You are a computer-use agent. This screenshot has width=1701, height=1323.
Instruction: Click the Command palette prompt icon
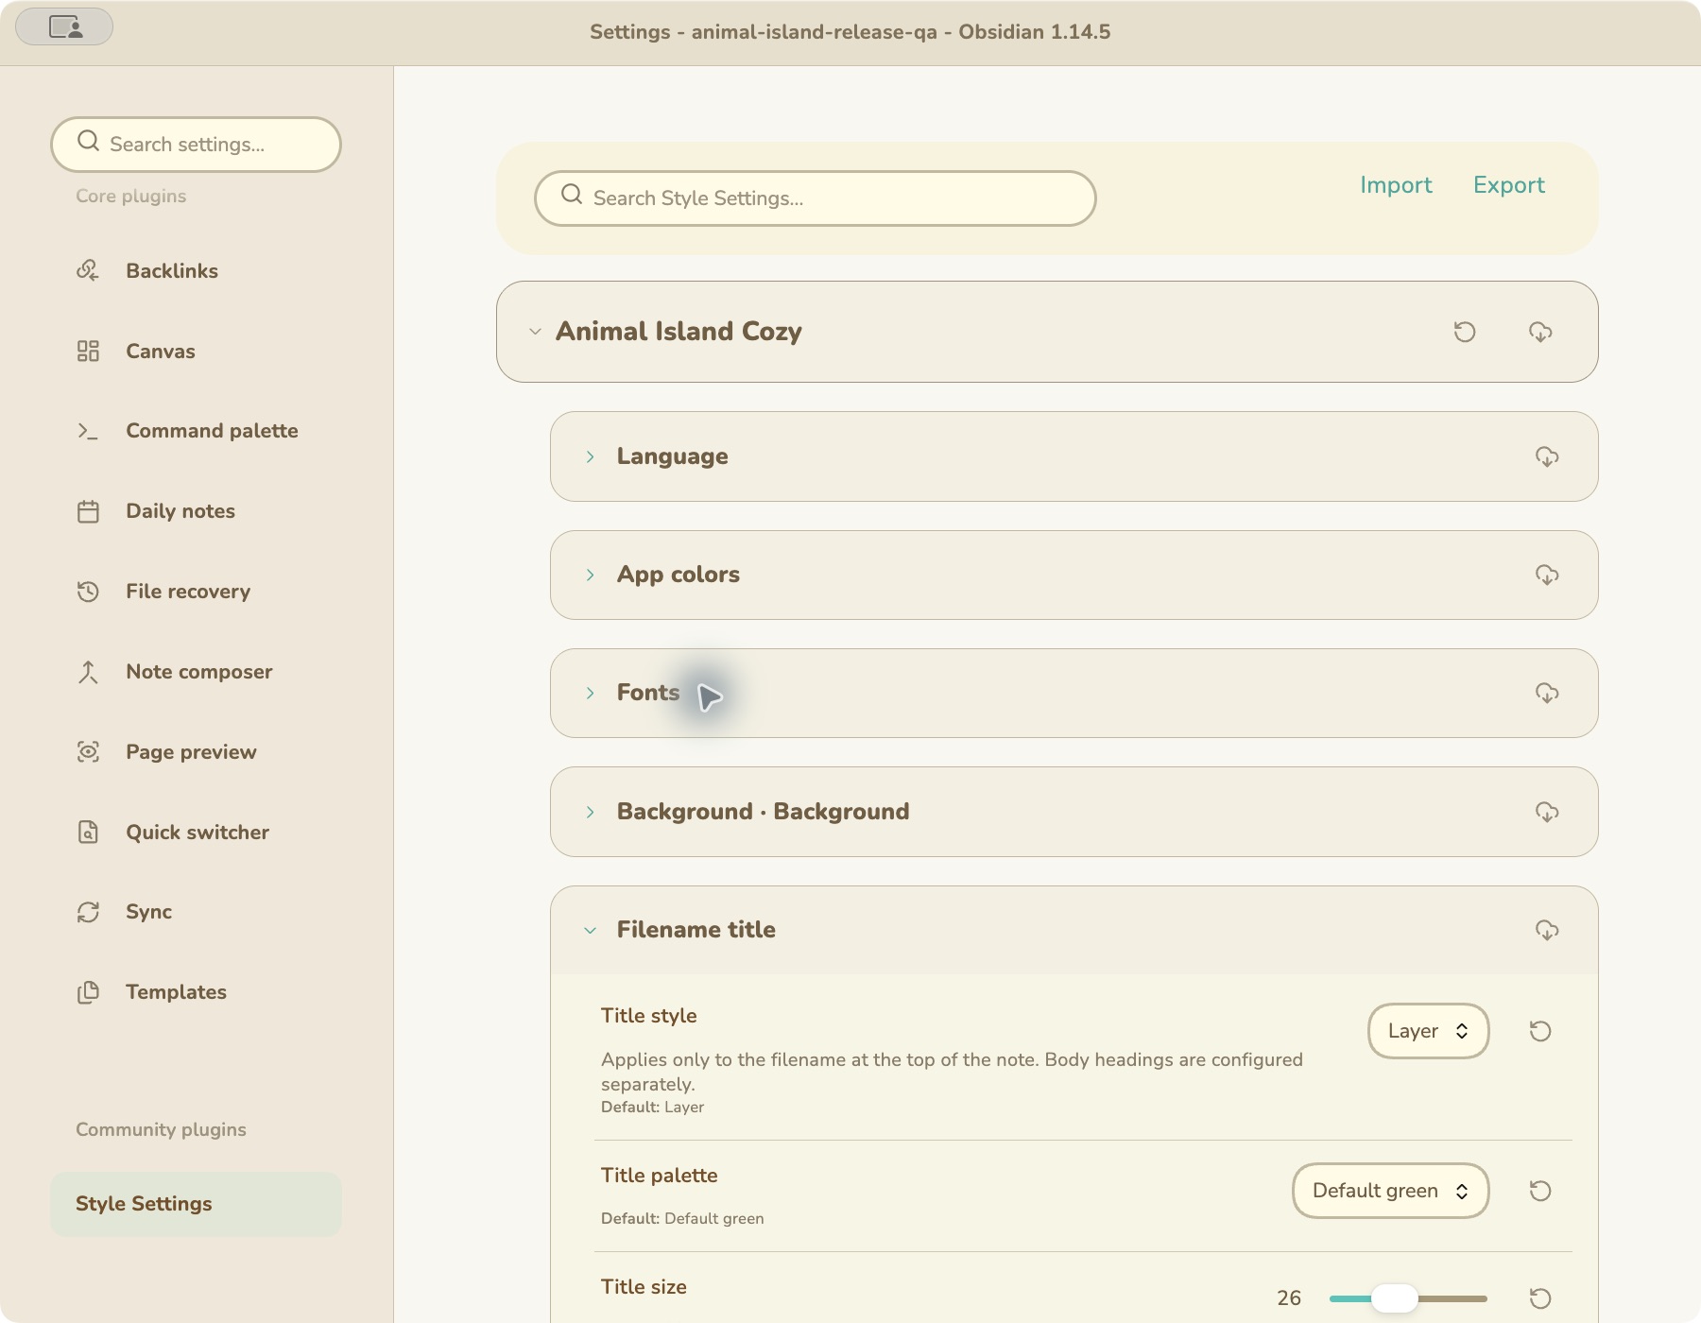88,431
